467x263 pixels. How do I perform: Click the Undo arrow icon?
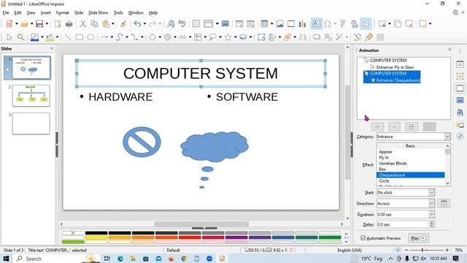(x=137, y=24)
